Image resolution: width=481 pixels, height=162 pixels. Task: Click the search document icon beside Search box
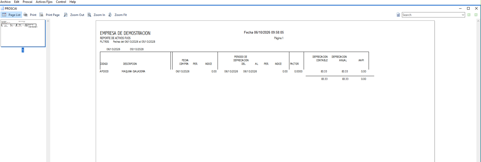tap(398, 15)
